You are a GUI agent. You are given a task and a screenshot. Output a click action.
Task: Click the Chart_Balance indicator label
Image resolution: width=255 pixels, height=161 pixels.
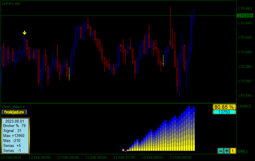pyautogui.click(x=13, y=107)
